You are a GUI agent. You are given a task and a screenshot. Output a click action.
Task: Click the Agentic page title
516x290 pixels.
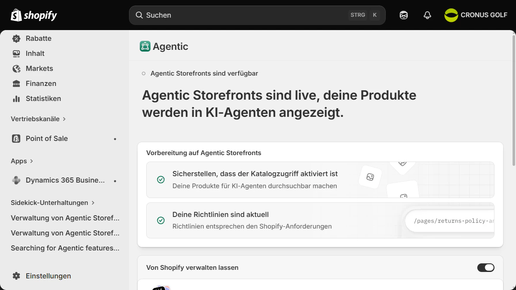coord(170,46)
